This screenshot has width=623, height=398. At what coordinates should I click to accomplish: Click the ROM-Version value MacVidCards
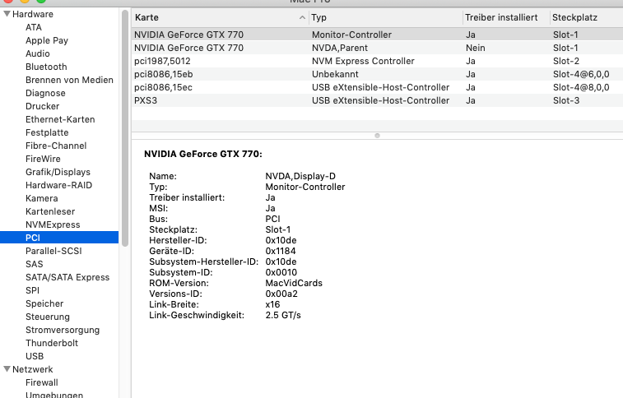tap(294, 283)
